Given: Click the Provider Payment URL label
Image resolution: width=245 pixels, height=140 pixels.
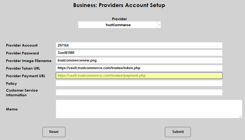Looking at the screenshot, I should pos(26,76).
